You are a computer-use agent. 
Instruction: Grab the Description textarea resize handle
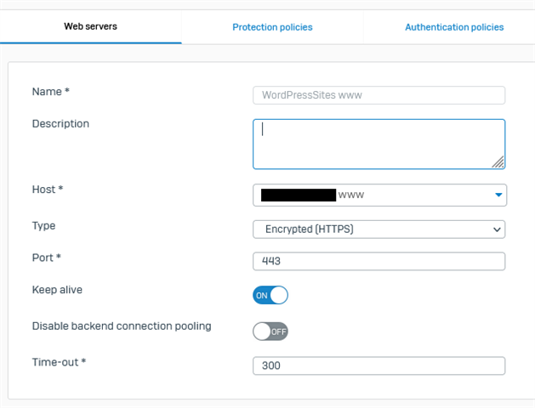pyautogui.click(x=498, y=162)
